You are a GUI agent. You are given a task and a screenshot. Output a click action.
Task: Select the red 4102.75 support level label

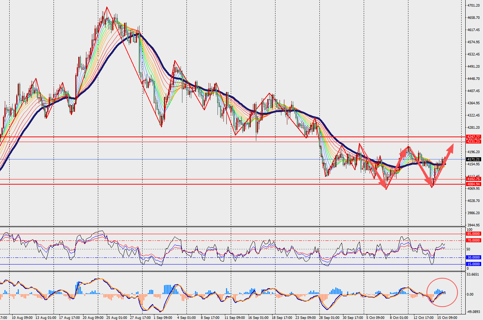473,179
